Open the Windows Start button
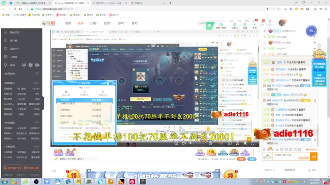This screenshot has height=185, width=330. 5,182
